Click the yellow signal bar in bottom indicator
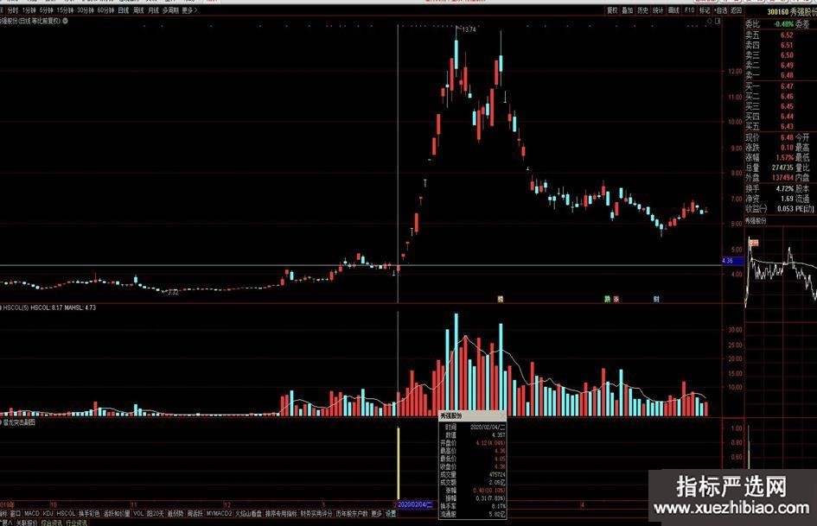 pos(399,464)
